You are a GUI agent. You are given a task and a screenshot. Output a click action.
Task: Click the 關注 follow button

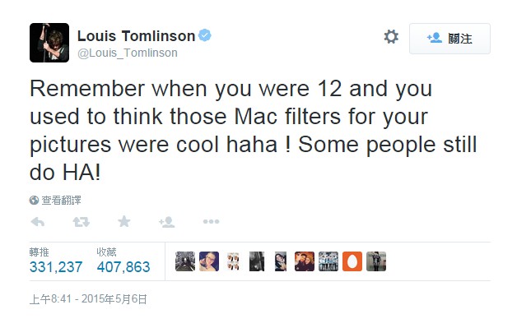[449, 39]
